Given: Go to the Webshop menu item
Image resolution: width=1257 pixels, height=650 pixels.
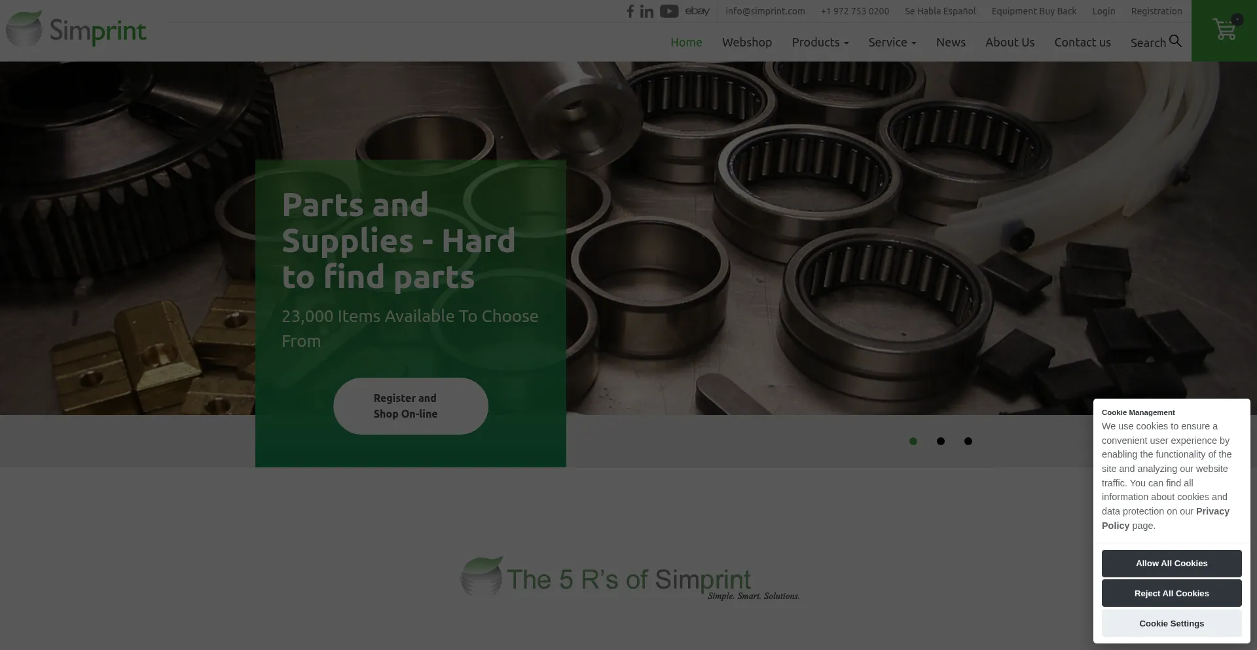Looking at the screenshot, I should tap(747, 42).
